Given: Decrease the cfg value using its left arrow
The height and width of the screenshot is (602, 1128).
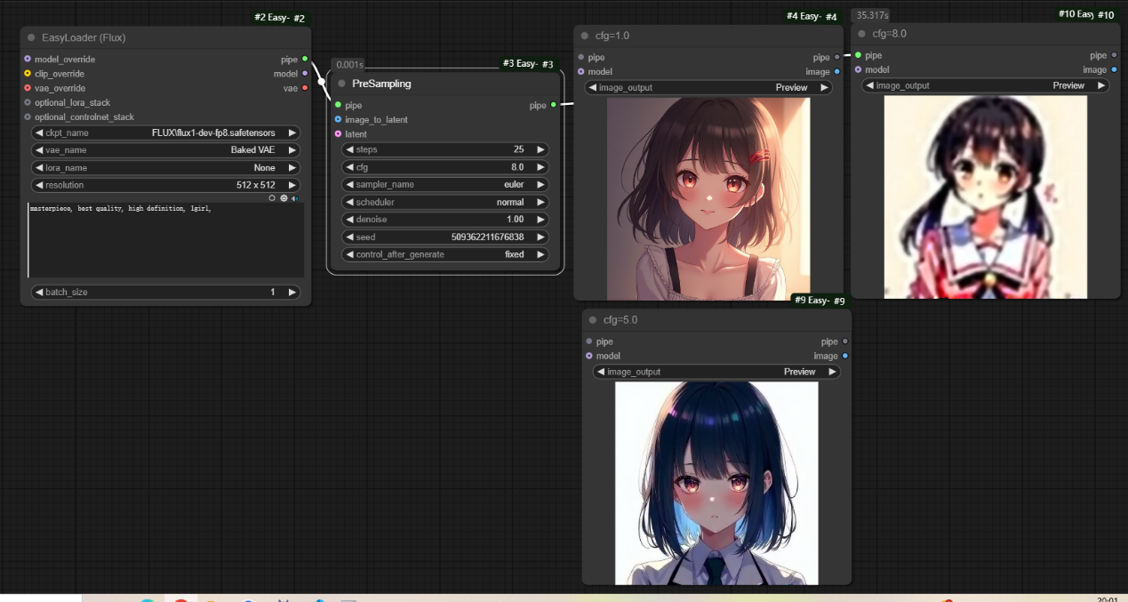Looking at the screenshot, I should pyautogui.click(x=349, y=167).
